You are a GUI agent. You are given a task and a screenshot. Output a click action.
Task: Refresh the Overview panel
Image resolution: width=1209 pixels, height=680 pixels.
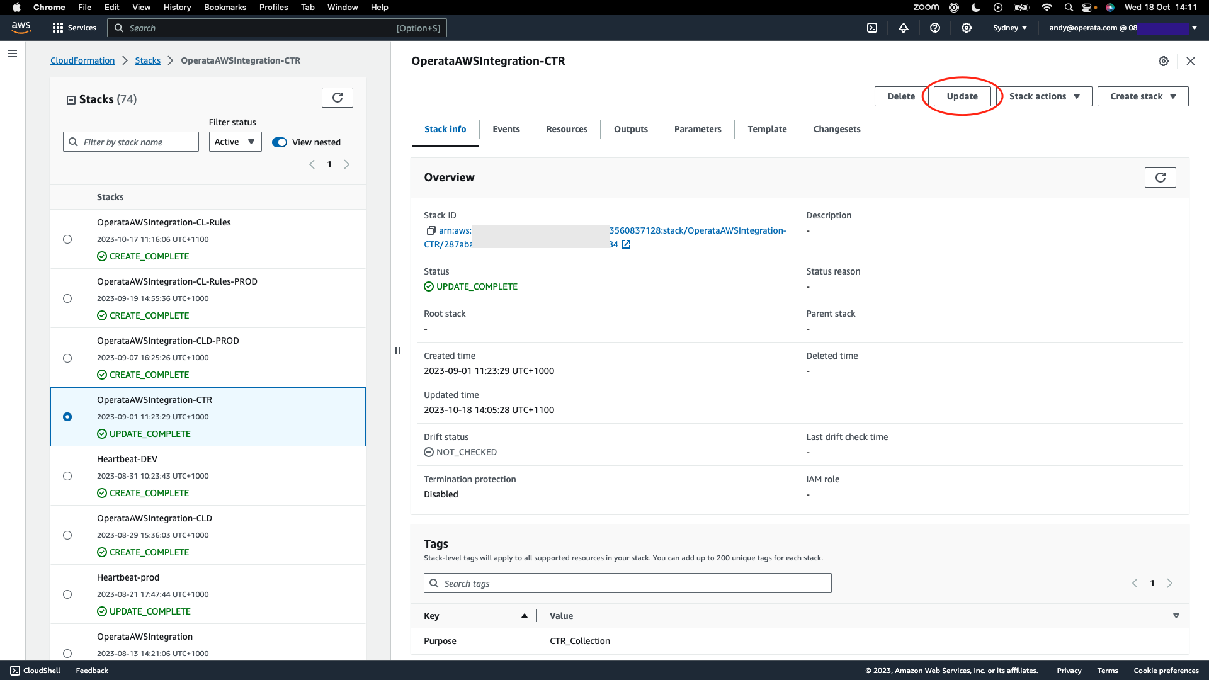point(1160,178)
